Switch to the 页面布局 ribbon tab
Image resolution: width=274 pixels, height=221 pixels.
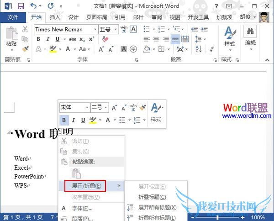[97, 17]
